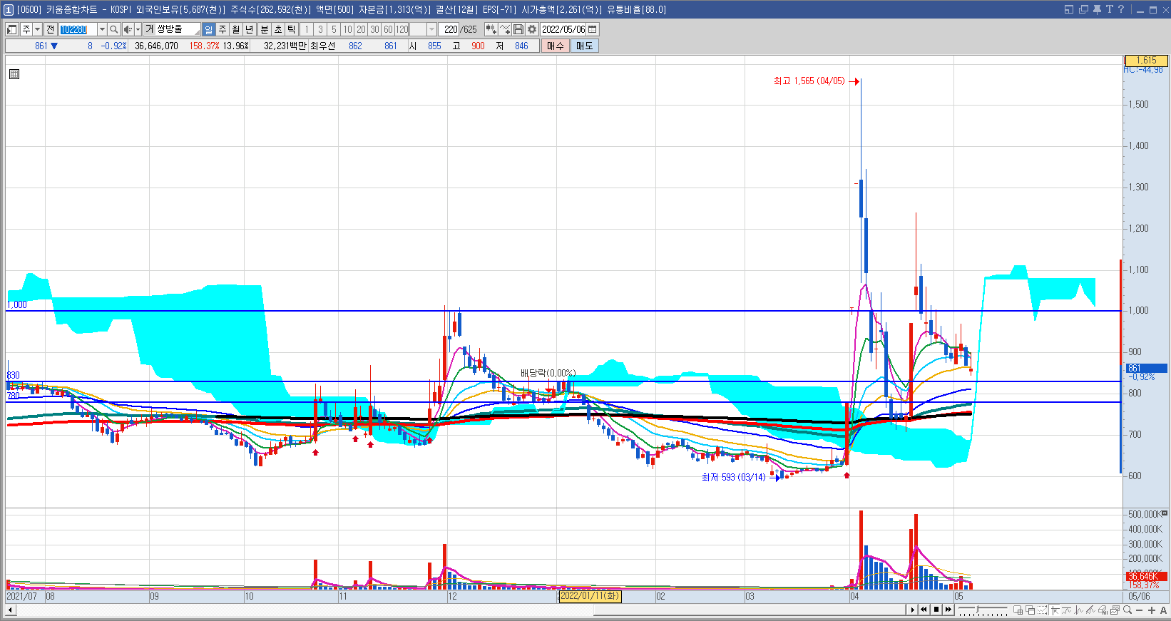Click the stock code search magnifier icon
Image resolution: width=1171 pixels, height=621 pixels.
coord(113,29)
